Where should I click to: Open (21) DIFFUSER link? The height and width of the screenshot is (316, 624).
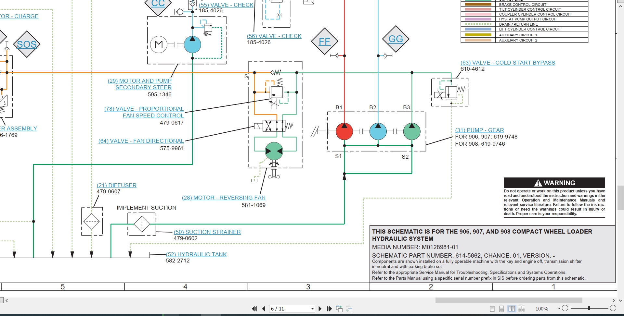[x=116, y=185]
